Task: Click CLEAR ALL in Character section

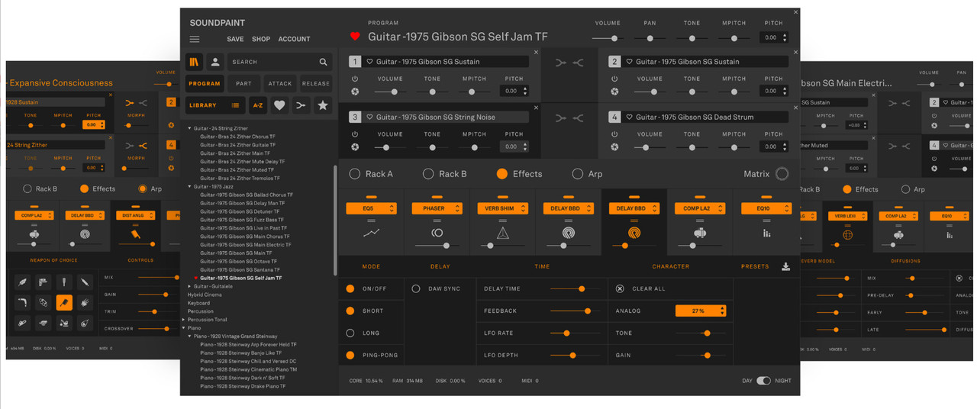Action: [648, 288]
